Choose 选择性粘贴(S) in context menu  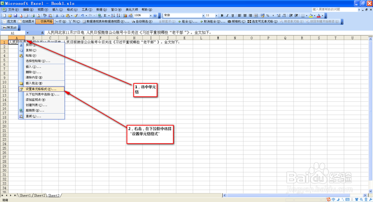(x=41, y=61)
